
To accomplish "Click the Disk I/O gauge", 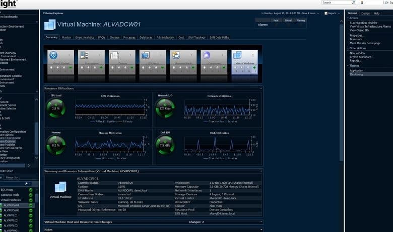I will (165, 145).
